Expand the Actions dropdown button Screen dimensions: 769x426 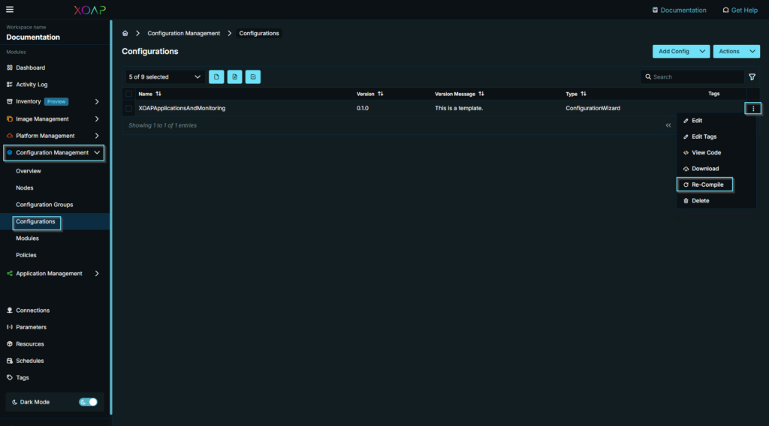[736, 51]
